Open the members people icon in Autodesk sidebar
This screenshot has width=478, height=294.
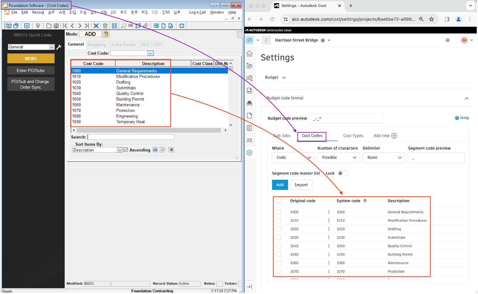click(x=249, y=140)
